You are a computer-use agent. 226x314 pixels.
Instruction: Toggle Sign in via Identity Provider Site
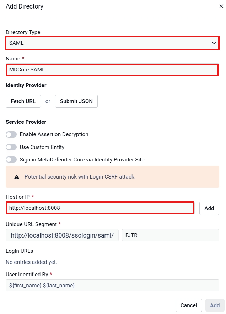[x=11, y=160]
